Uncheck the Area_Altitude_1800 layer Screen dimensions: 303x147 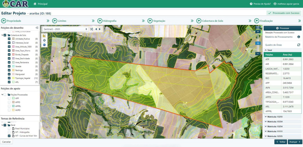pos(9,47)
